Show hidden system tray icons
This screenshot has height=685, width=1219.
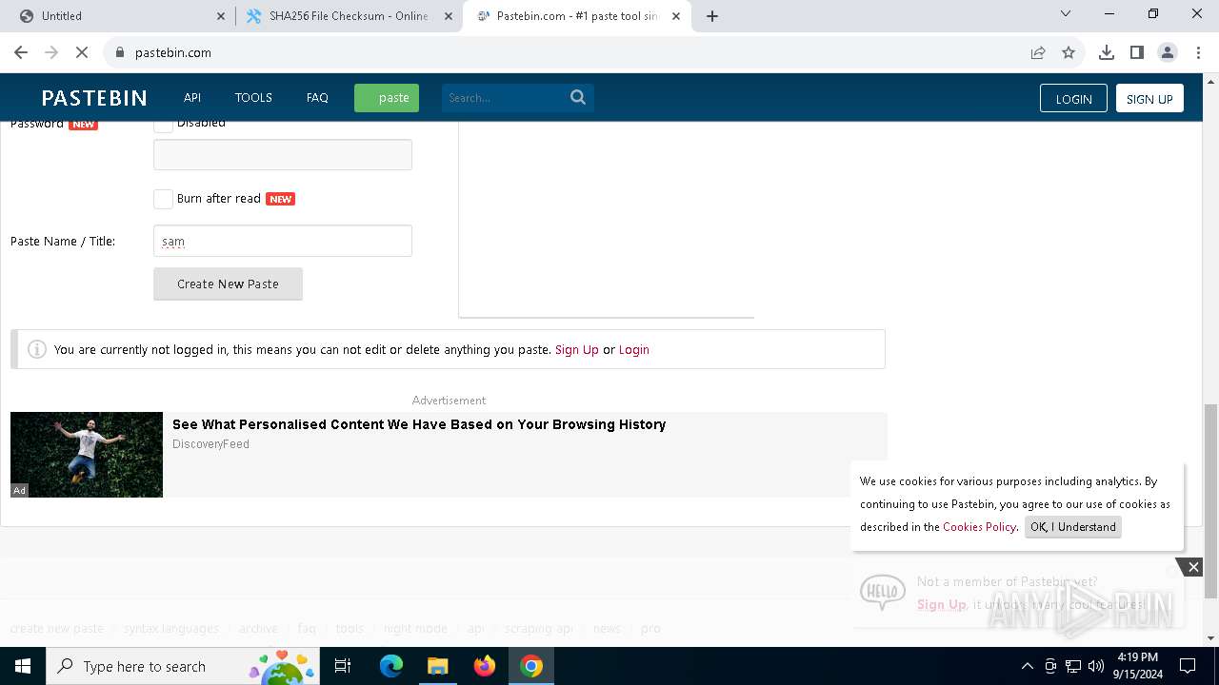click(1027, 666)
